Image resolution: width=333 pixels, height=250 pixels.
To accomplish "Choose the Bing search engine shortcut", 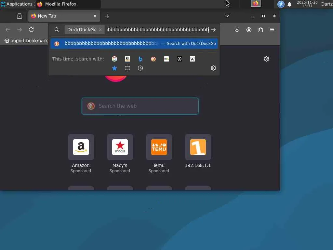I will click(x=140, y=59).
